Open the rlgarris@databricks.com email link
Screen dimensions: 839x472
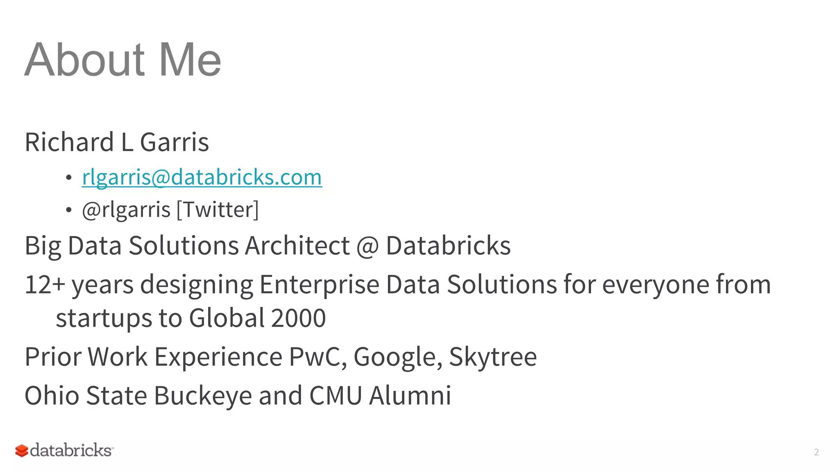pos(202,177)
